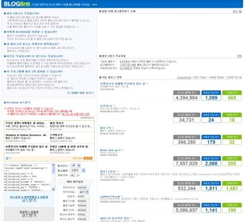The height and width of the screenshot is (222, 244).
Task: Click the background color field #ffffff
Action: [x=84, y=197]
